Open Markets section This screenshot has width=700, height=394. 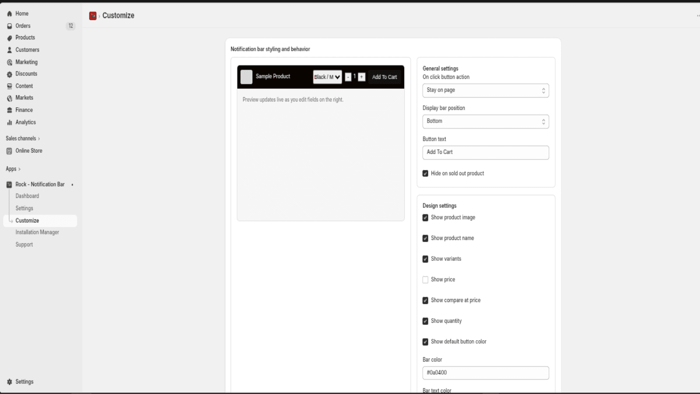[24, 98]
